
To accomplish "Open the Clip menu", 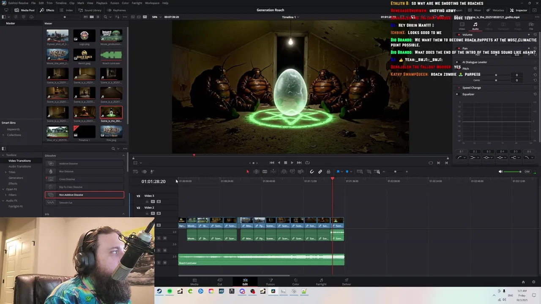I will (72, 3).
